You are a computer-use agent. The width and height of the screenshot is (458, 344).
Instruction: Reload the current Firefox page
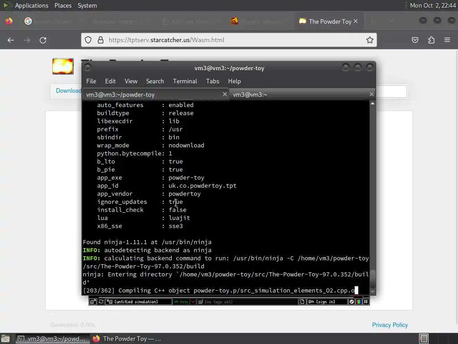pyautogui.click(x=43, y=40)
